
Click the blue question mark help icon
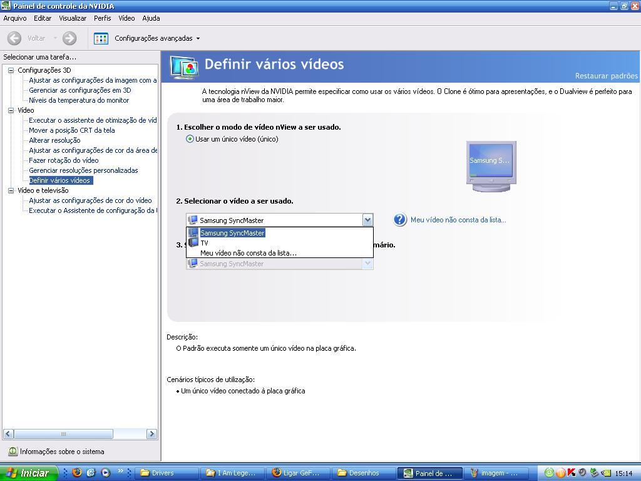(x=400, y=220)
